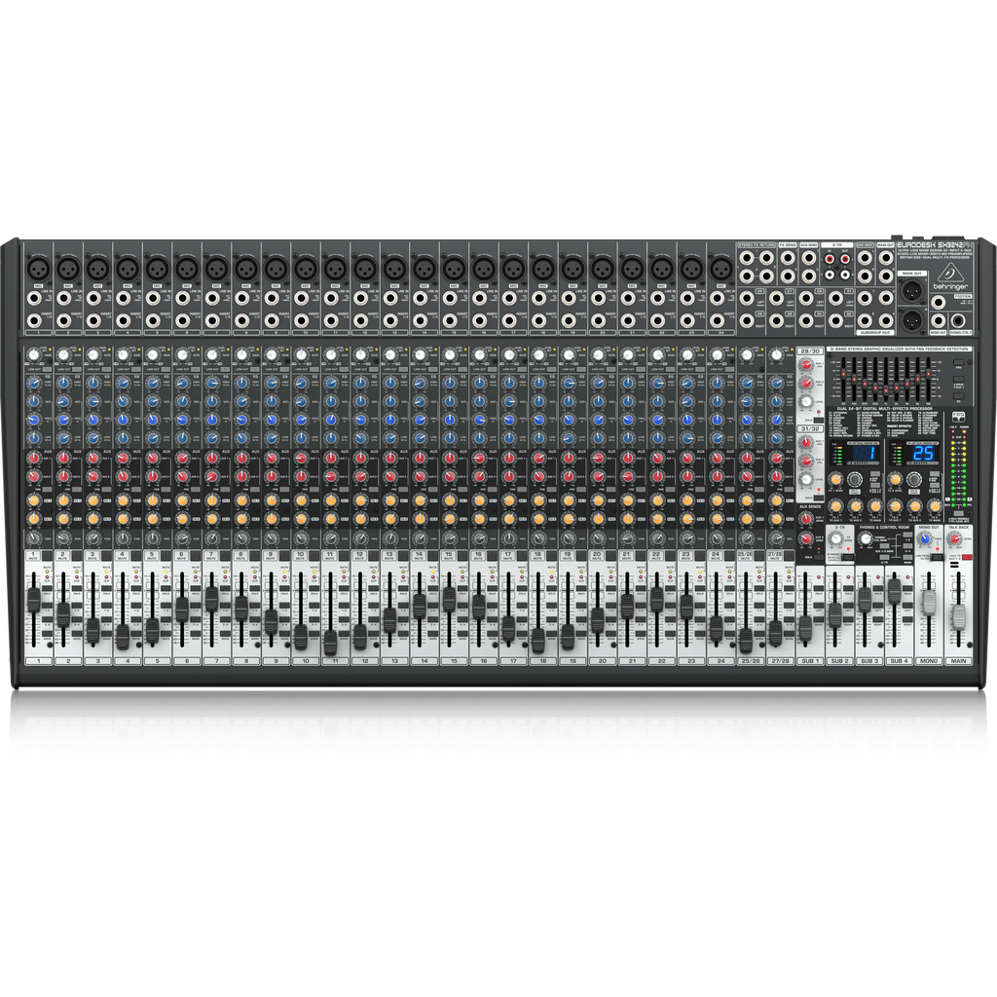
Task: Click channel 1 red Aux 1 knob
Action: click(x=34, y=458)
